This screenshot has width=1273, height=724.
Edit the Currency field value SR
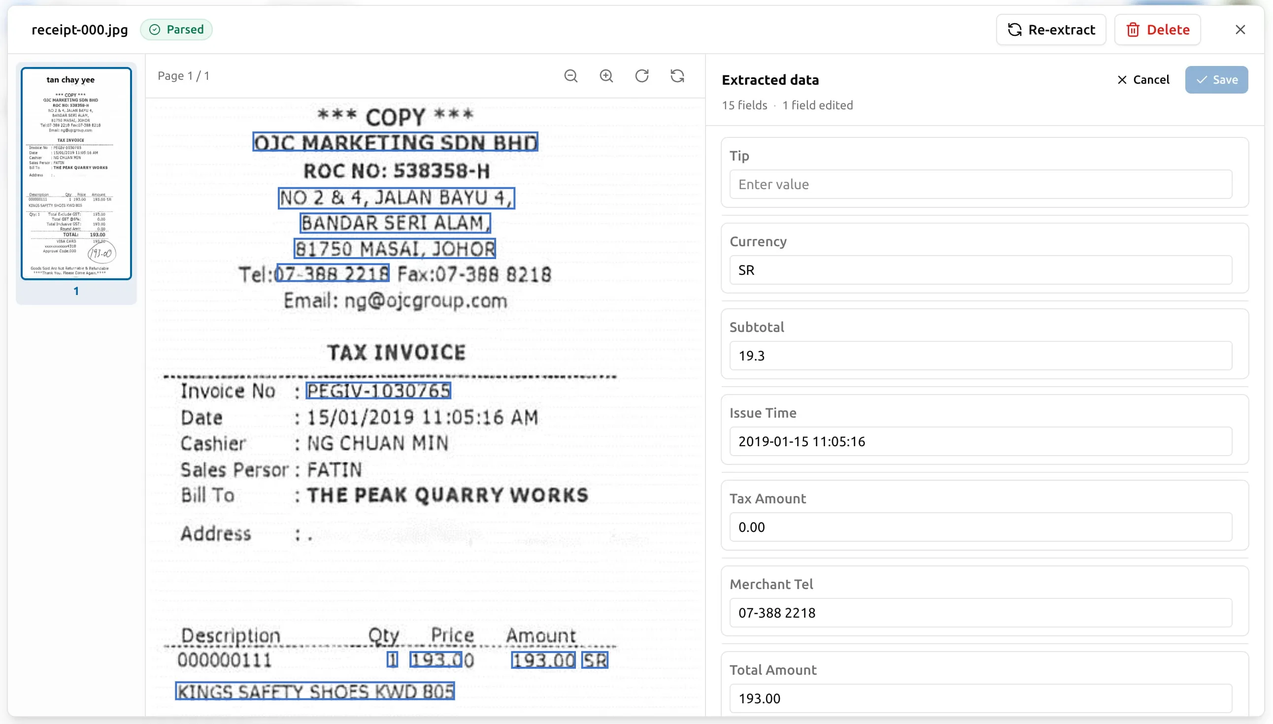[980, 270]
